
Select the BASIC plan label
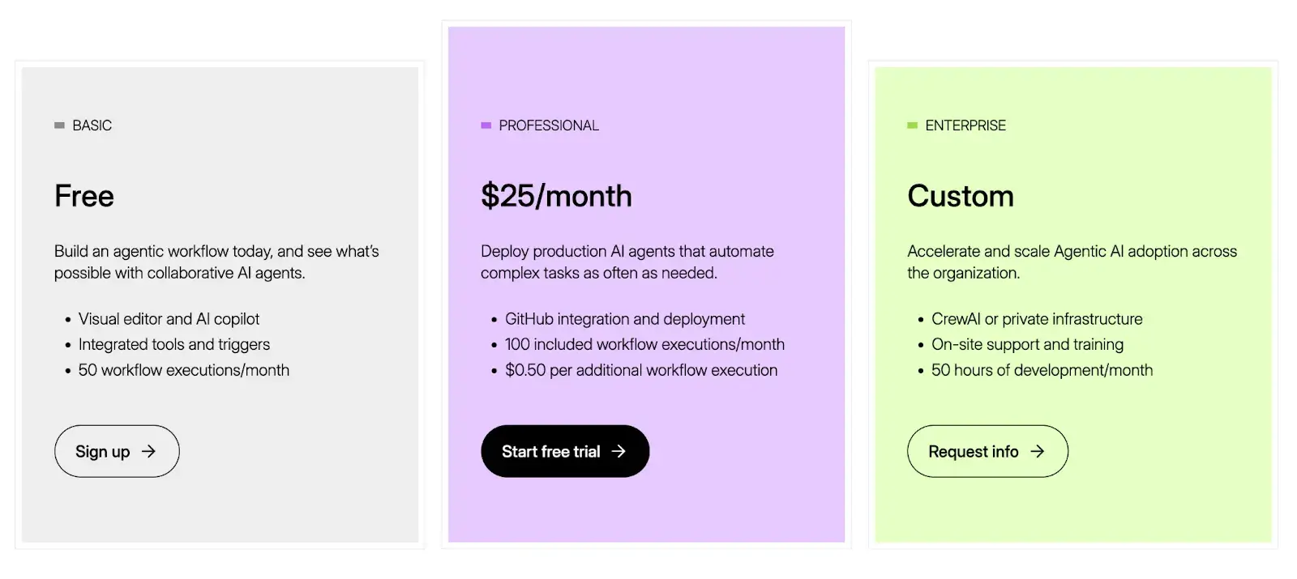click(x=92, y=126)
